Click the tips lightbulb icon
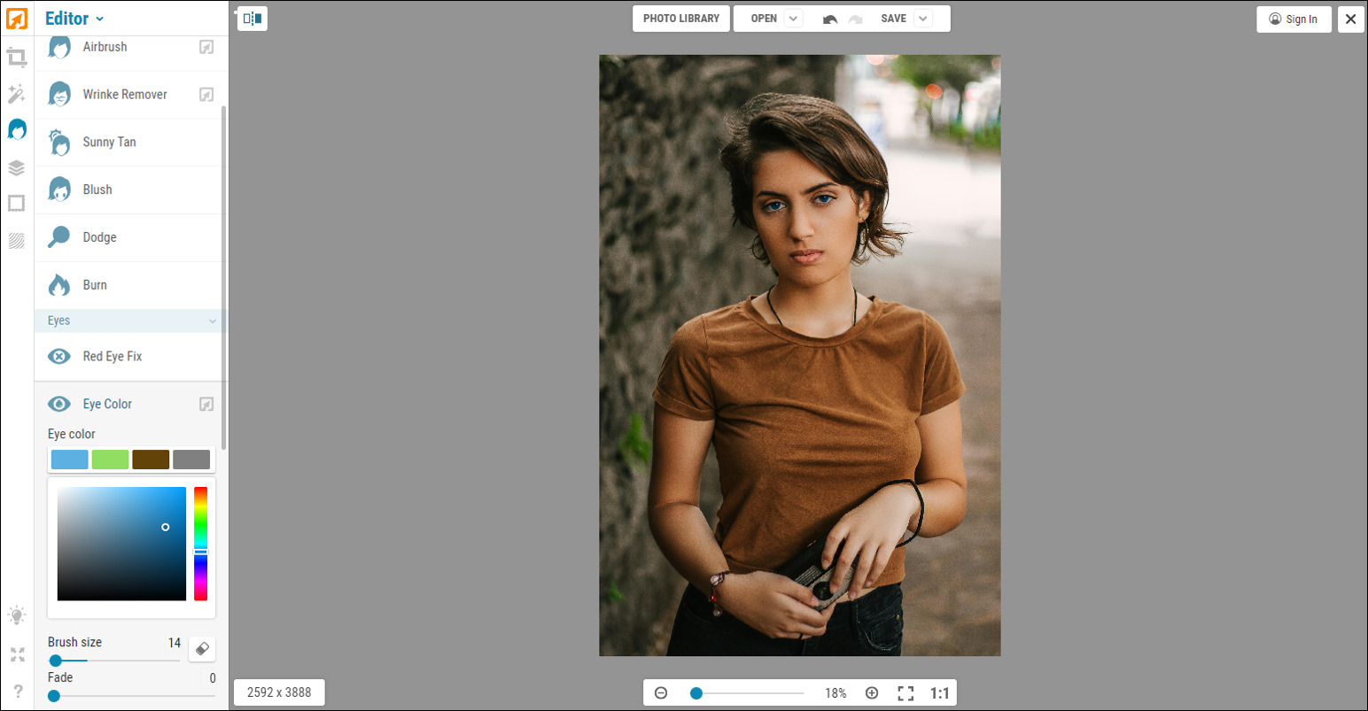1368x711 pixels. (x=16, y=614)
